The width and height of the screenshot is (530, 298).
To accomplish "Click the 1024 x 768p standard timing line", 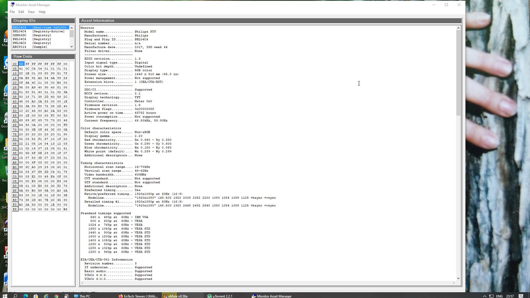I will point(116,225).
